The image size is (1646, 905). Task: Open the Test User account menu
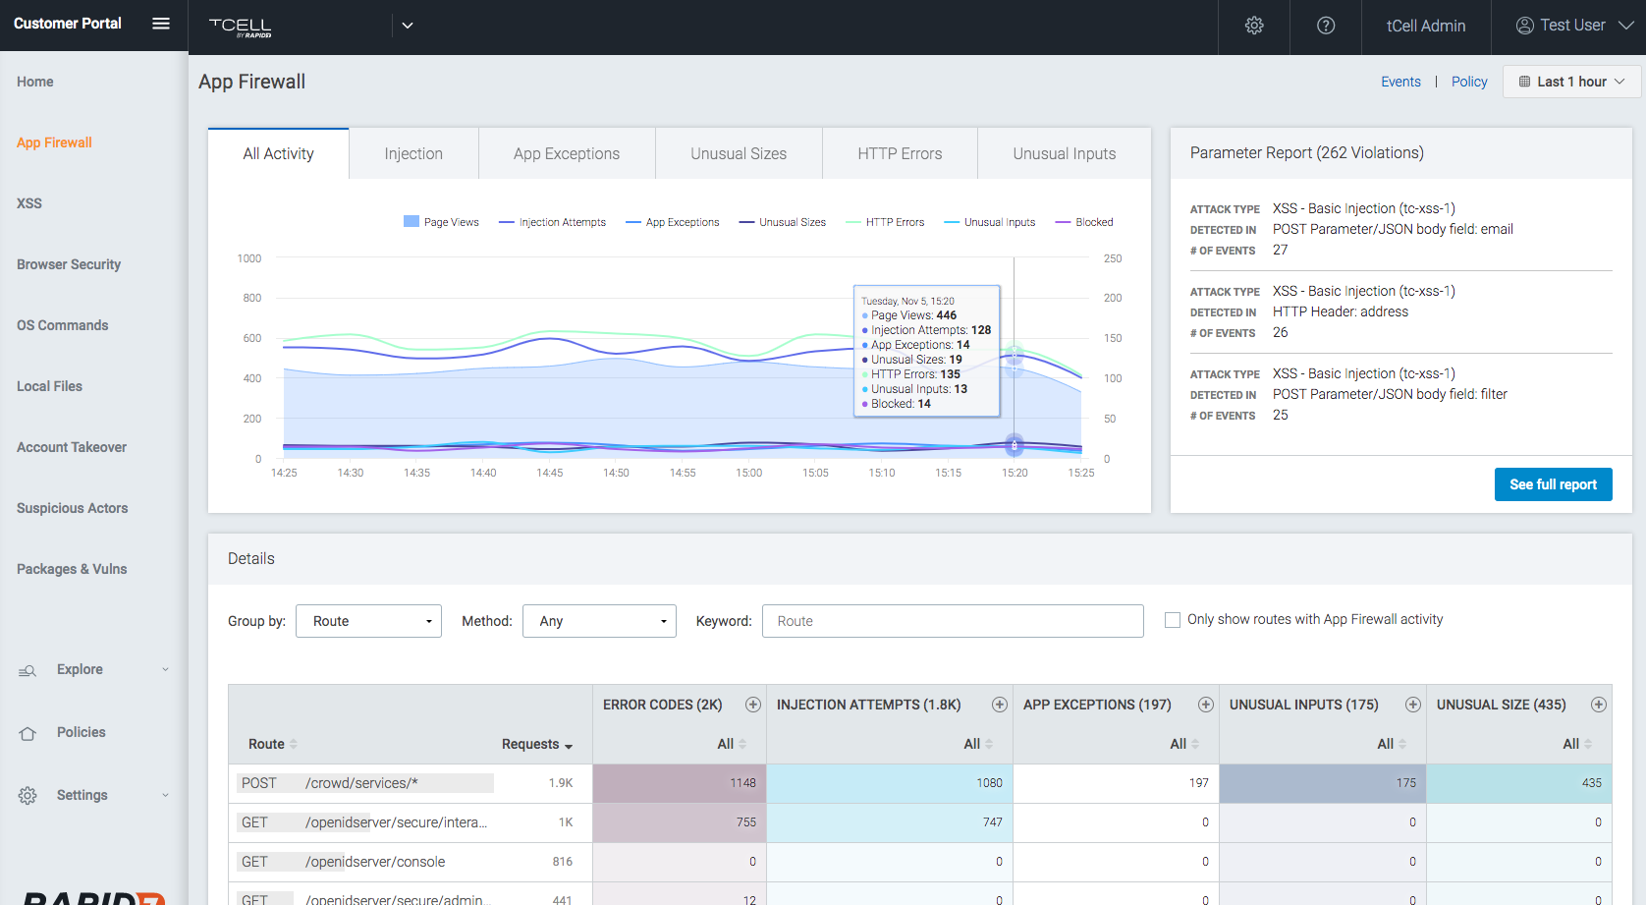click(x=1573, y=26)
